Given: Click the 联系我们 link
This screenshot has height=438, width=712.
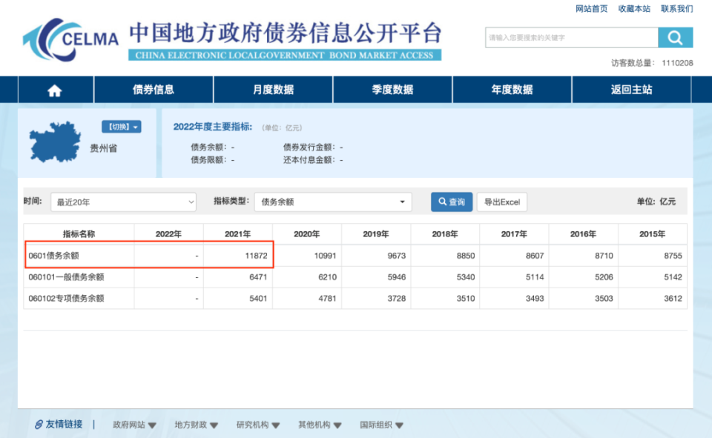Looking at the screenshot, I should coord(676,9).
